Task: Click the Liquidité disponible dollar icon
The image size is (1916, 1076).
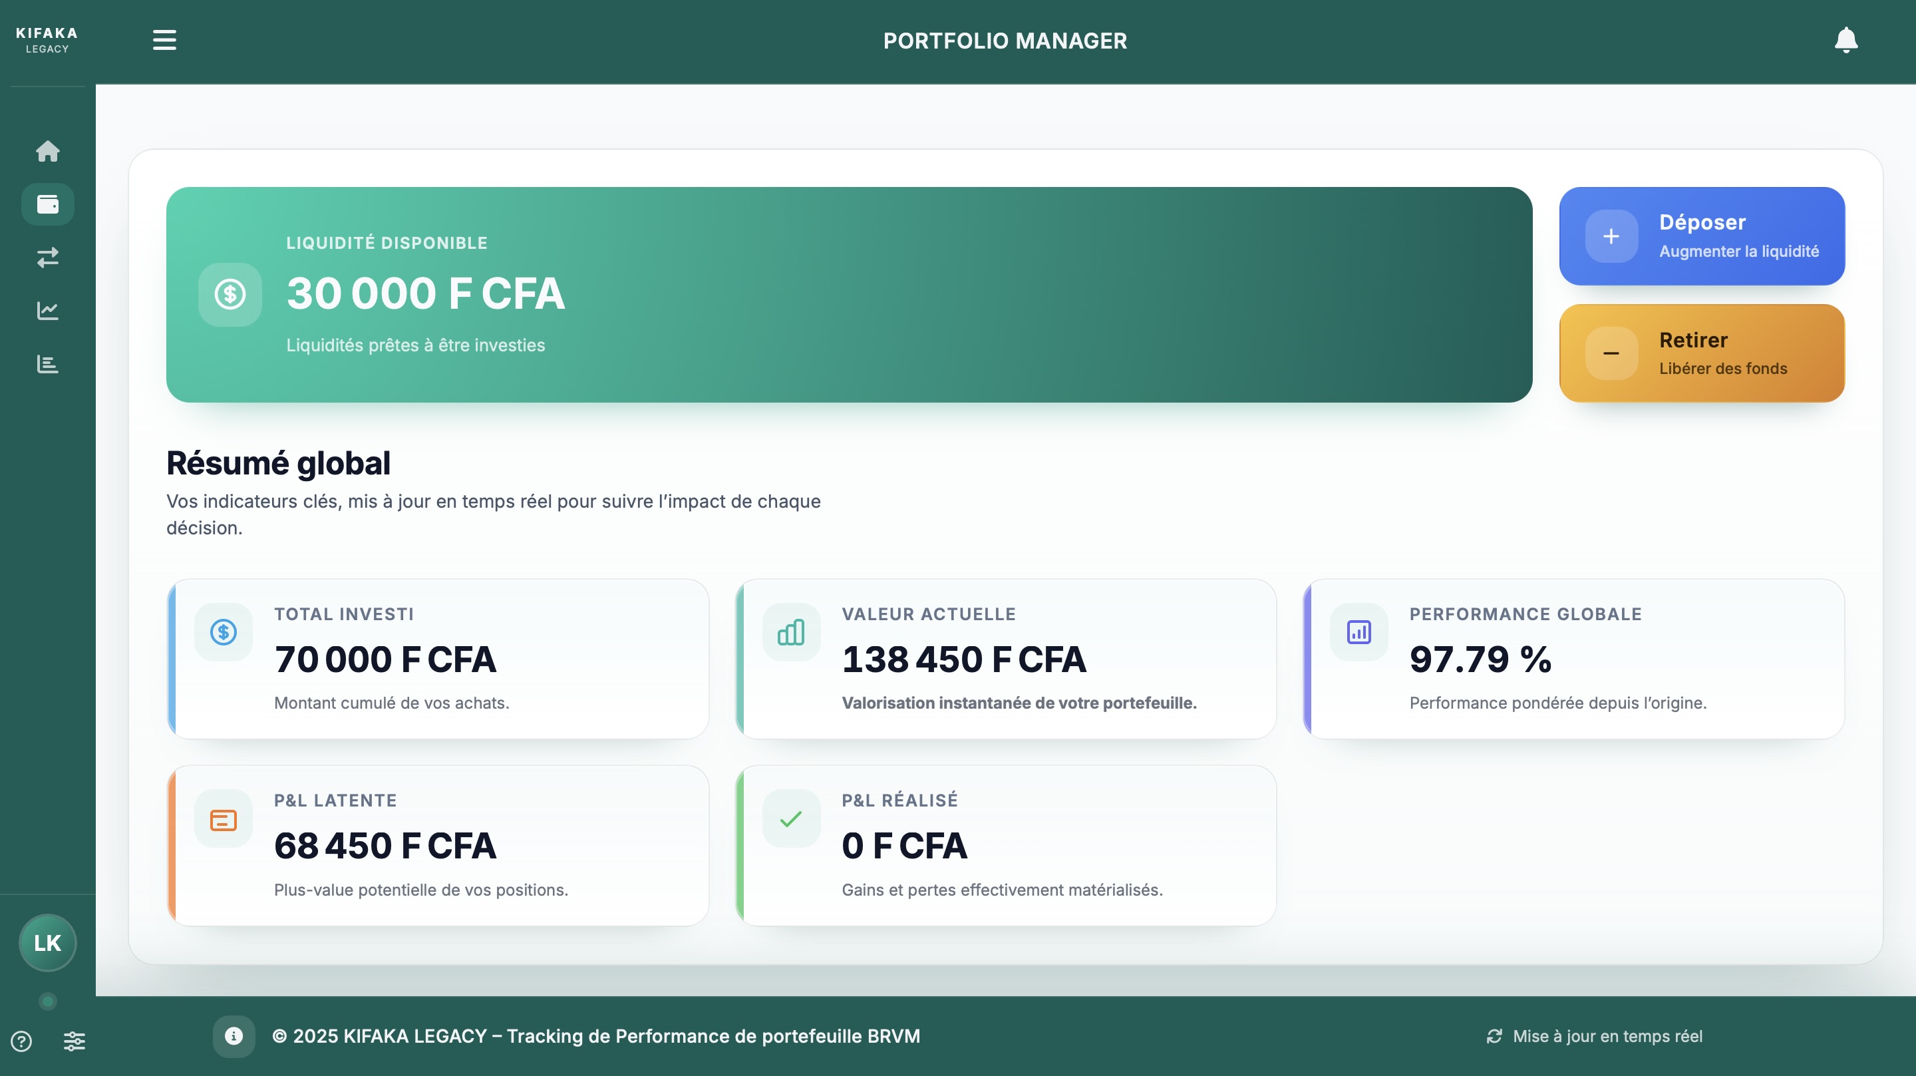Action: (230, 295)
